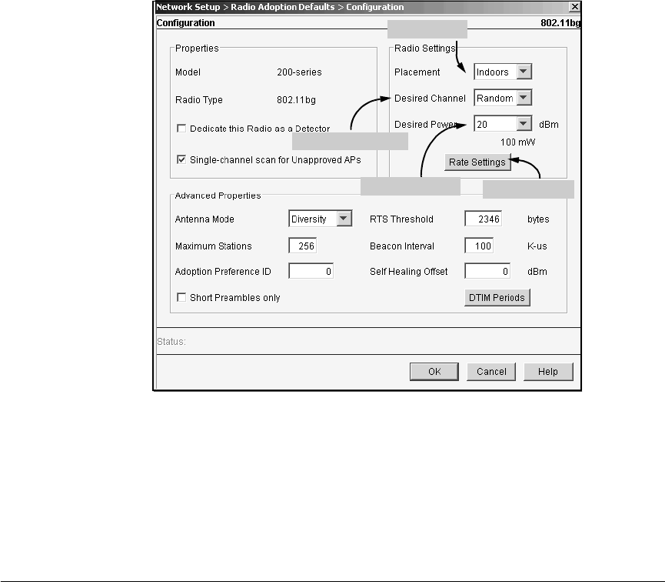Toggle the Short Preambles only checkbox
Image resolution: width=665 pixels, height=582 pixels.
(181, 297)
